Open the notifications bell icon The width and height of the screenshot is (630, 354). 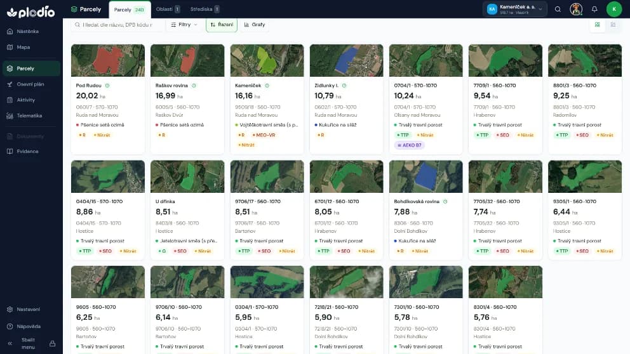tap(594, 10)
